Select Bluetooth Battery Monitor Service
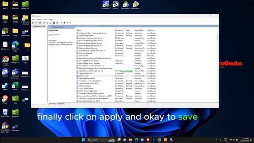The image size is (254, 143). [116, 46]
